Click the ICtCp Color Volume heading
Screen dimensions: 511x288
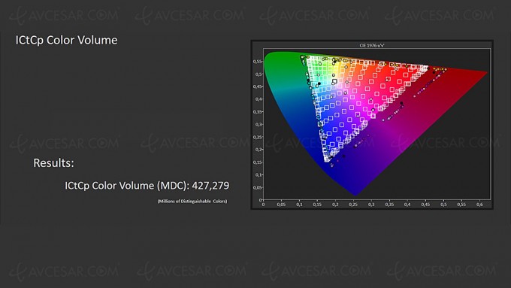coord(66,41)
